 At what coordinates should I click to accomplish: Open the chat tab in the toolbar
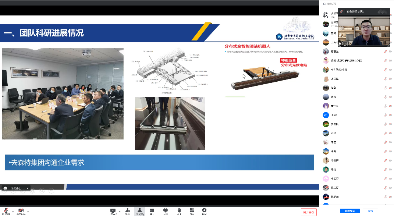[x=152, y=210]
